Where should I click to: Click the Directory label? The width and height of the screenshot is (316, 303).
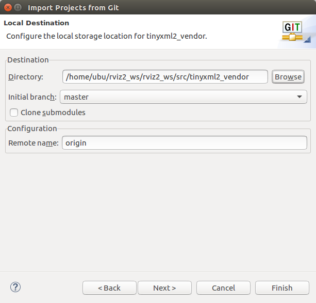click(26, 77)
